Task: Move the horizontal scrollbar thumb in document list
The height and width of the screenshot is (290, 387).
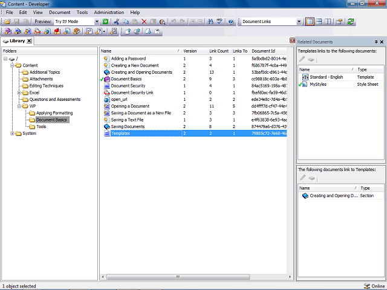Action: point(178,277)
